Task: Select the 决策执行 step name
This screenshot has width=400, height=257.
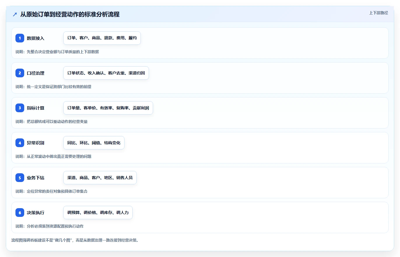Action: (x=36, y=213)
